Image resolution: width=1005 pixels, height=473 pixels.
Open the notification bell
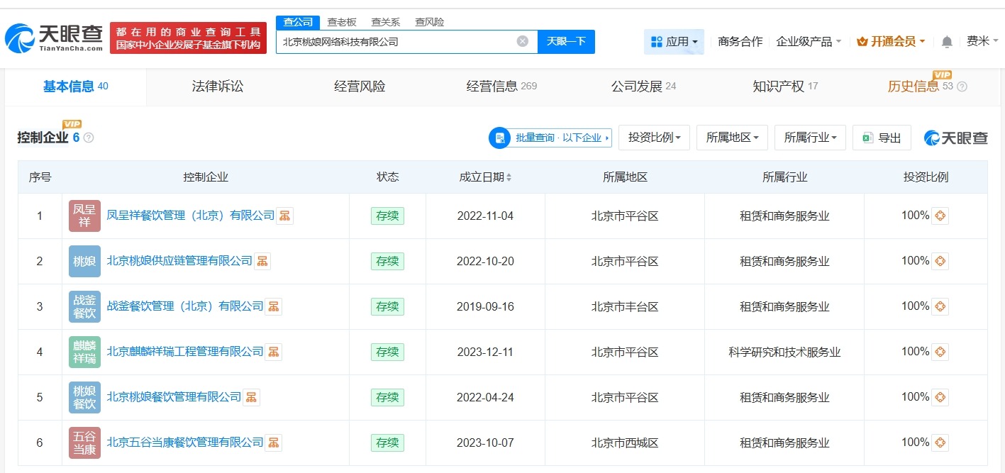coord(945,42)
